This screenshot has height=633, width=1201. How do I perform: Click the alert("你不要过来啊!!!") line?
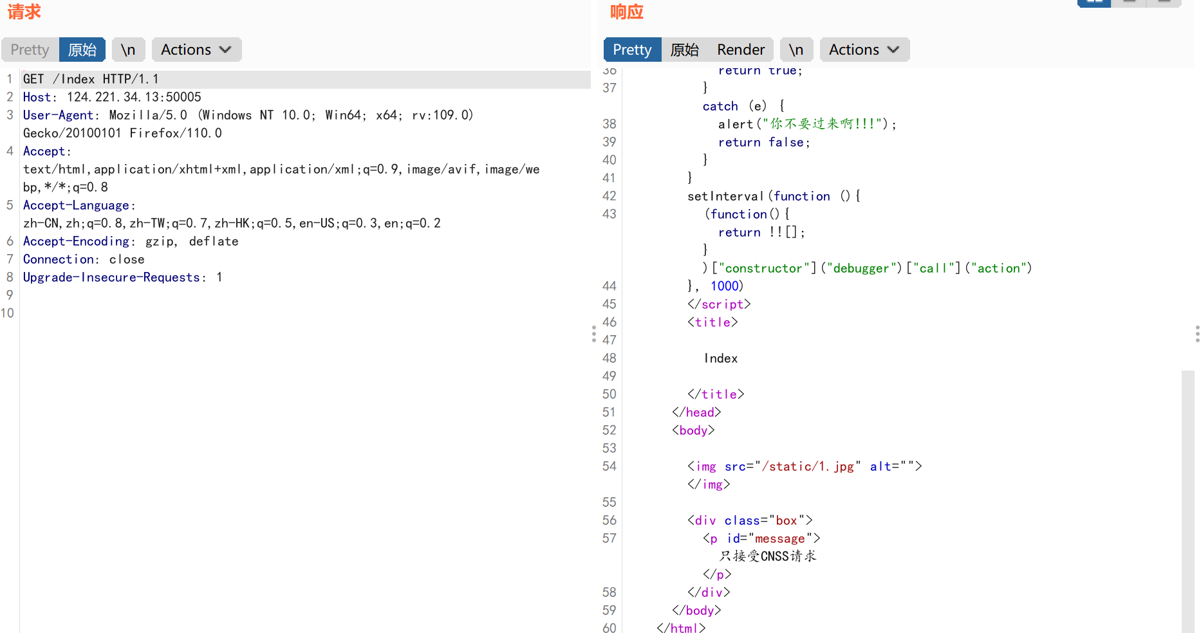(x=807, y=124)
